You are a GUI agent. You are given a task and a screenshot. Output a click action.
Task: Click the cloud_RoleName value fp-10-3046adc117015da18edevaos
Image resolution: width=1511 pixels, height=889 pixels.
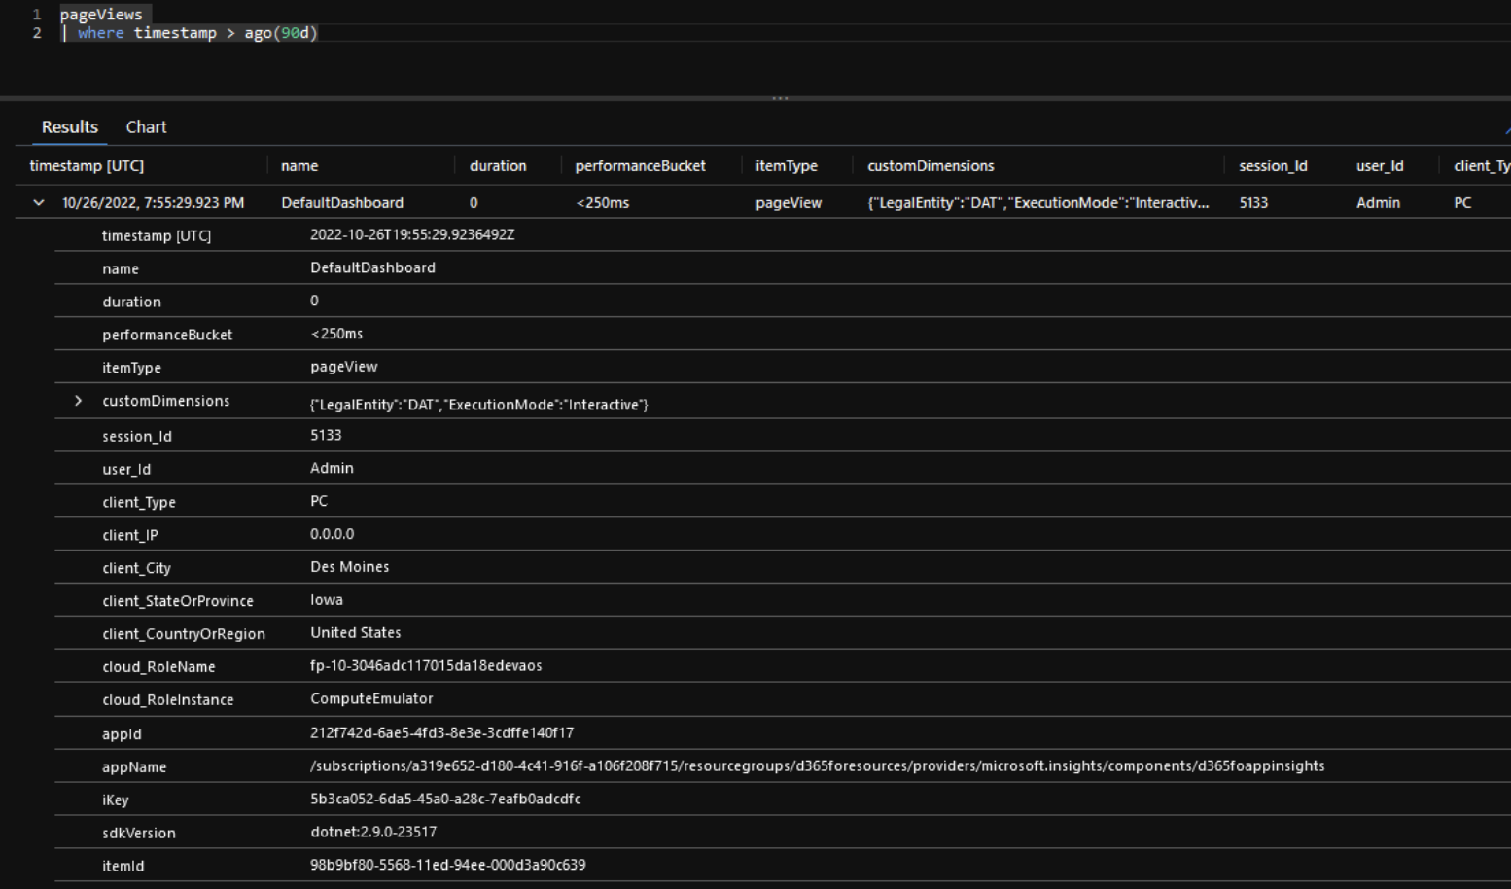[426, 666]
